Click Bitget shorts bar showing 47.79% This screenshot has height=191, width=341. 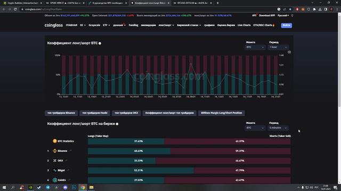pyautogui.click(x=242, y=170)
